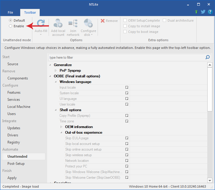
Task: Open the Local Machine page
Action: pos(19,107)
